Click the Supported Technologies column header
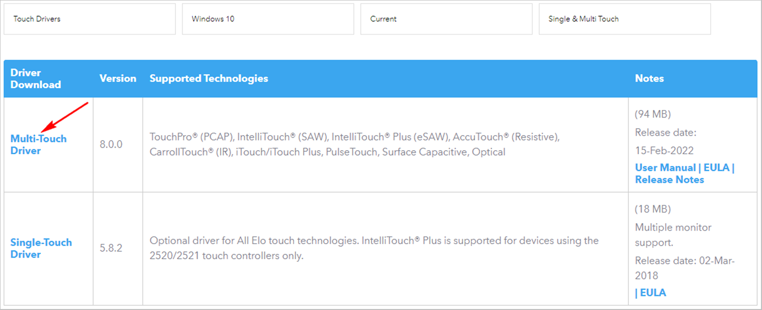762x310 pixels. (209, 78)
